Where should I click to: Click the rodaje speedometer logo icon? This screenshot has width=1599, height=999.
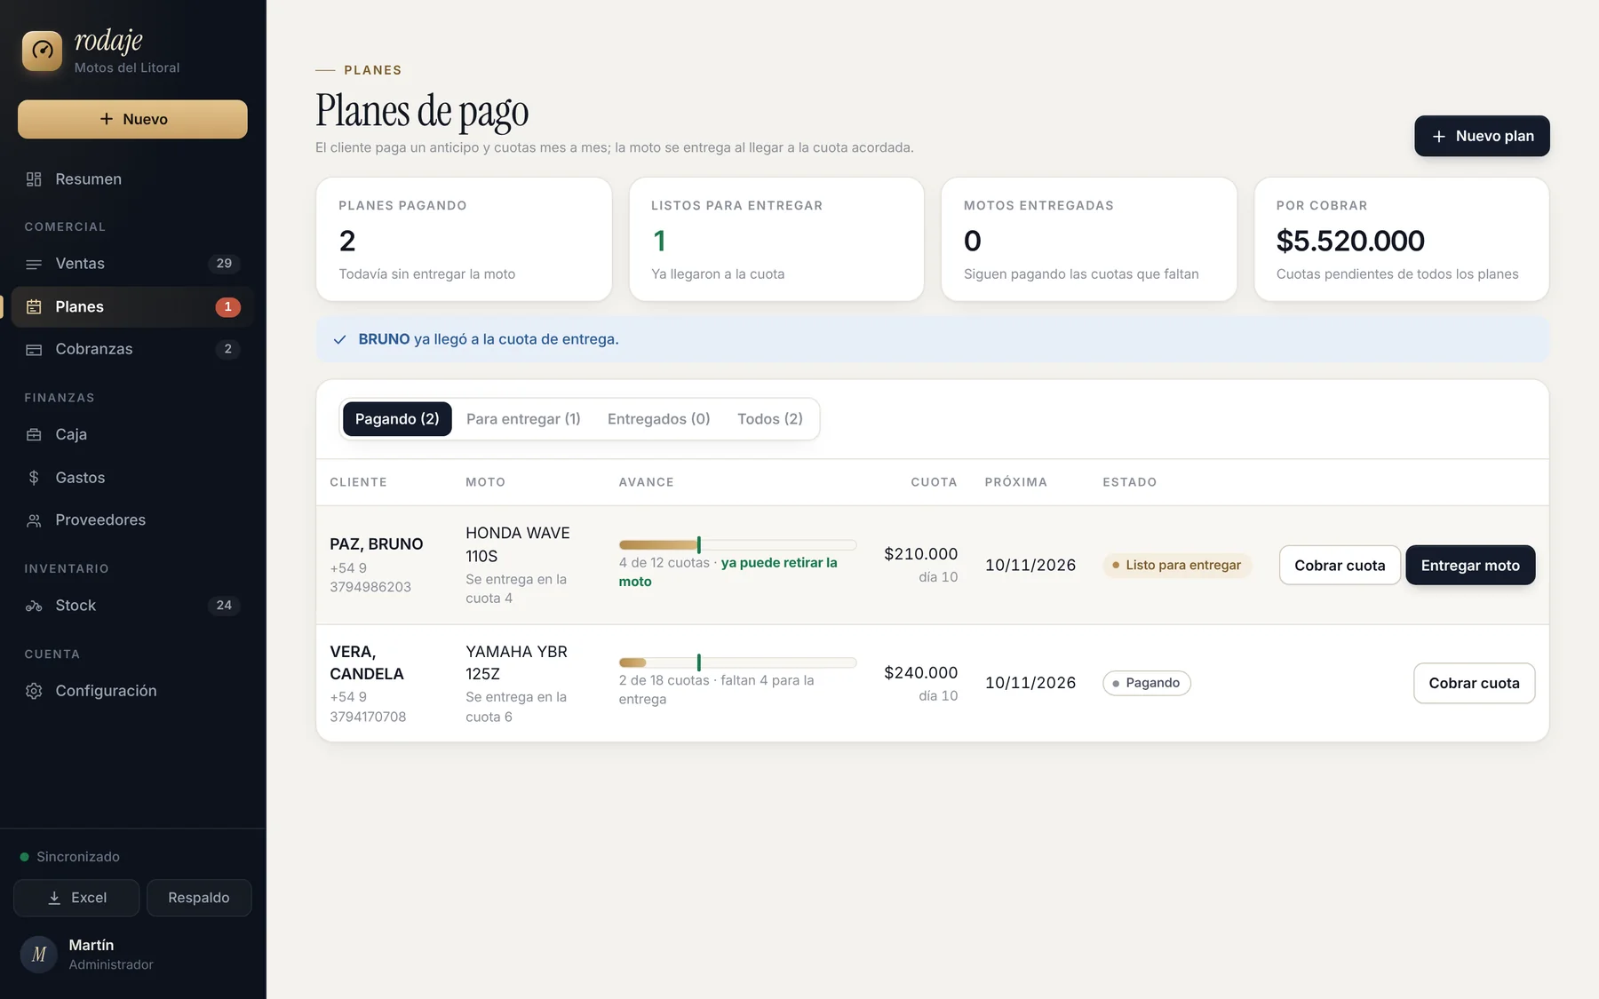click(42, 51)
